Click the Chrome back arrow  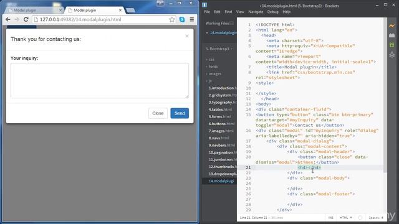8,19
